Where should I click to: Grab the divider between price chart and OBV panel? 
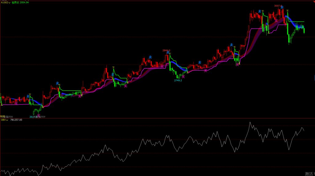[x=157, y=118]
